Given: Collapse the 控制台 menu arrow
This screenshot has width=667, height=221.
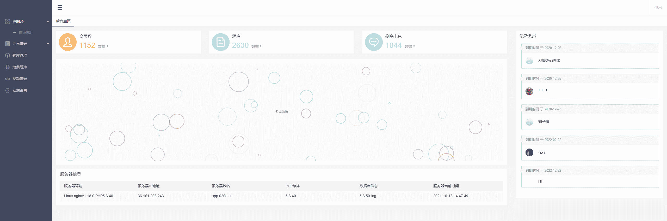Looking at the screenshot, I should coord(48,22).
